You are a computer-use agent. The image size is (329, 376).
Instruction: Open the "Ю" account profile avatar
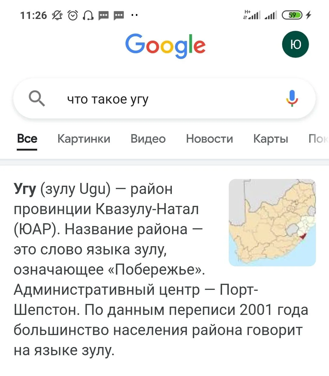pos(295,45)
